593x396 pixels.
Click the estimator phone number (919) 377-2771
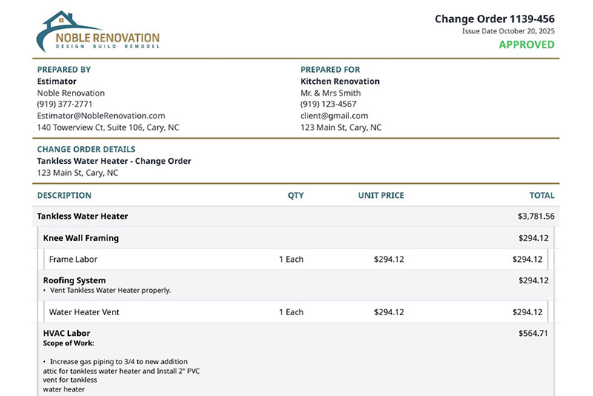point(65,105)
